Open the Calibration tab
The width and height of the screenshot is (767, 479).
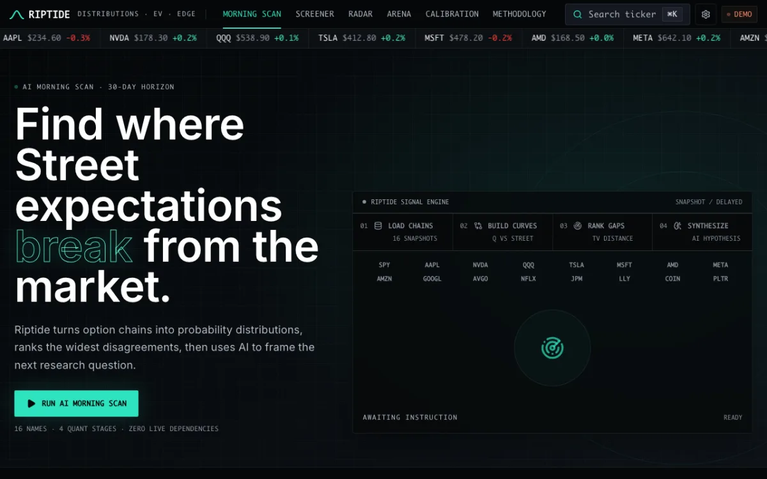tap(452, 14)
